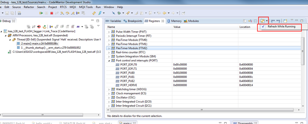
Task: Click the Registers view vertical scrollbar
Action: (x=303, y=51)
